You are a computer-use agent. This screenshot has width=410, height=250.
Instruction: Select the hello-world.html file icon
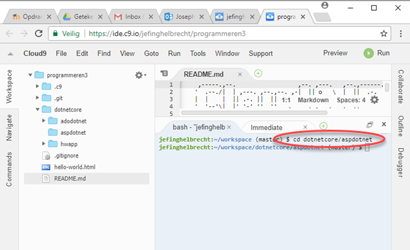tap(46, 167)
